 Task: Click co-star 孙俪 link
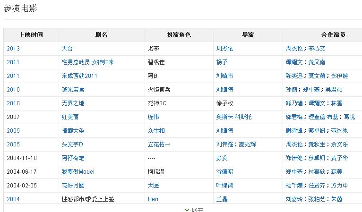pyautogui.click(x=291, y=90)
